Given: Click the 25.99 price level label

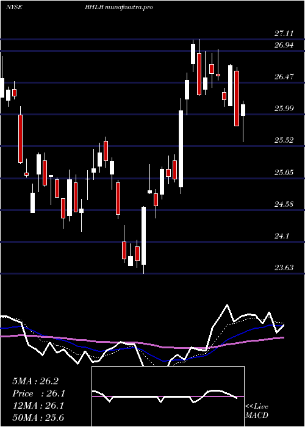Looking at the screenshot, I should pos(284,109).
